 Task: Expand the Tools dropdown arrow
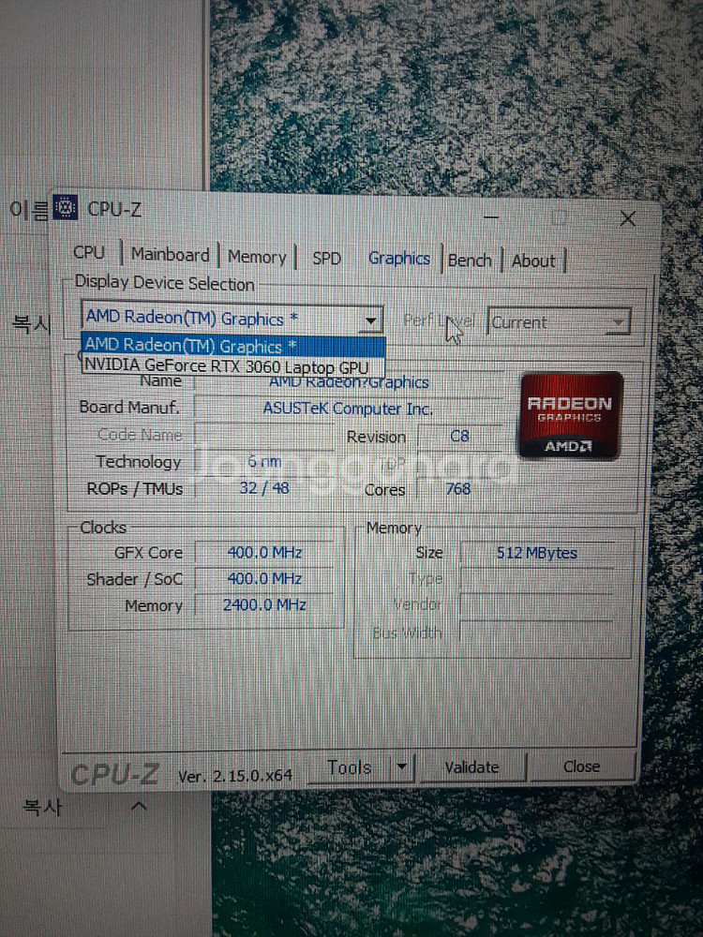click(x=402, y=766)
